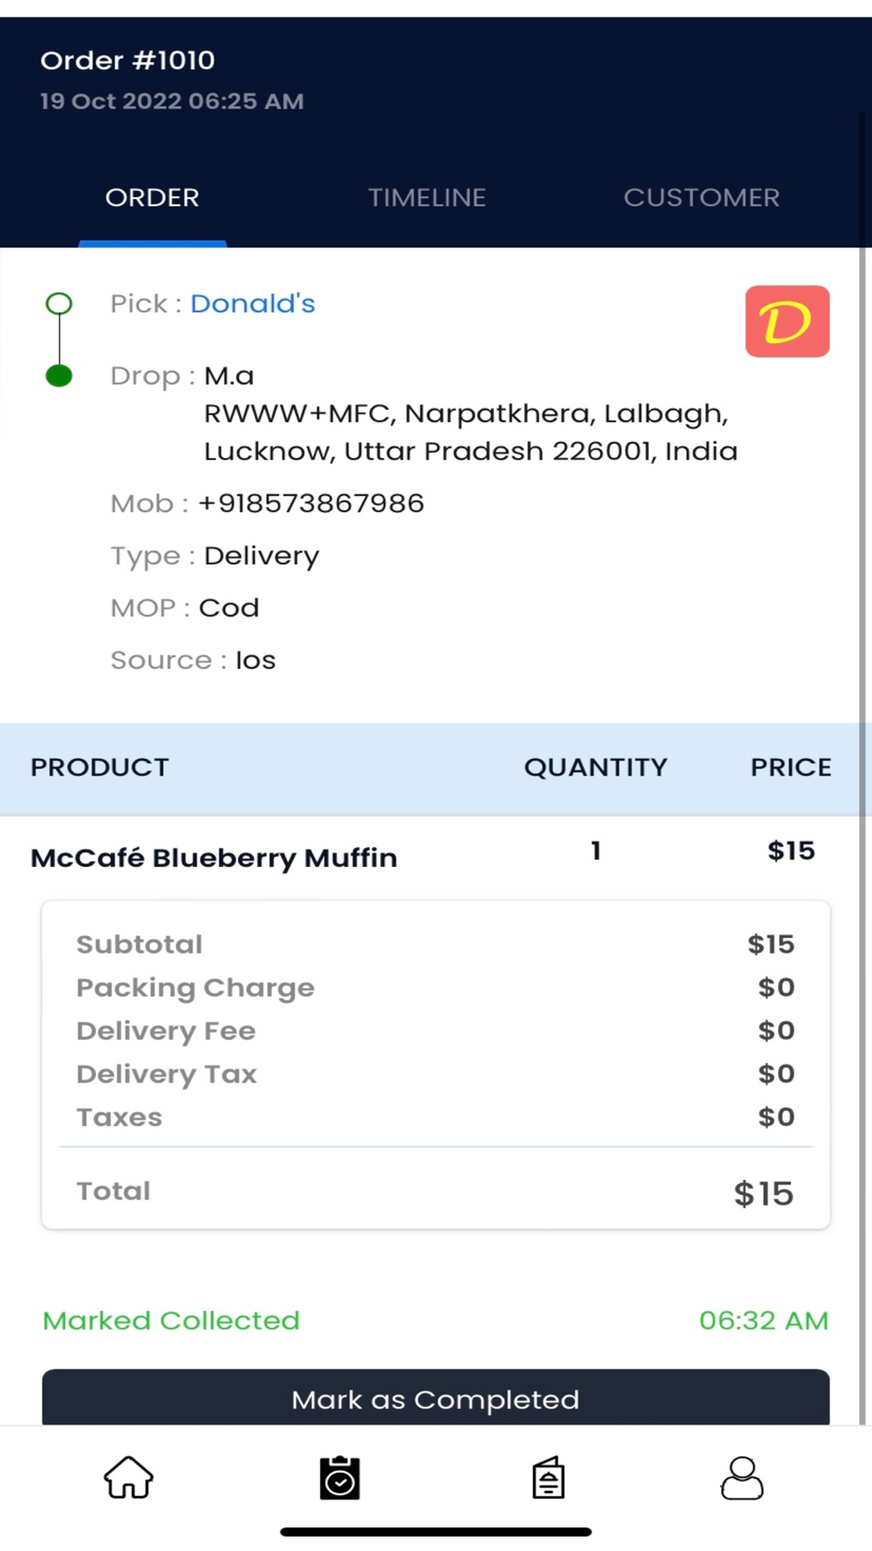Tap the orders clipboard icon
872x1551 pixels.
(340, 1478)
